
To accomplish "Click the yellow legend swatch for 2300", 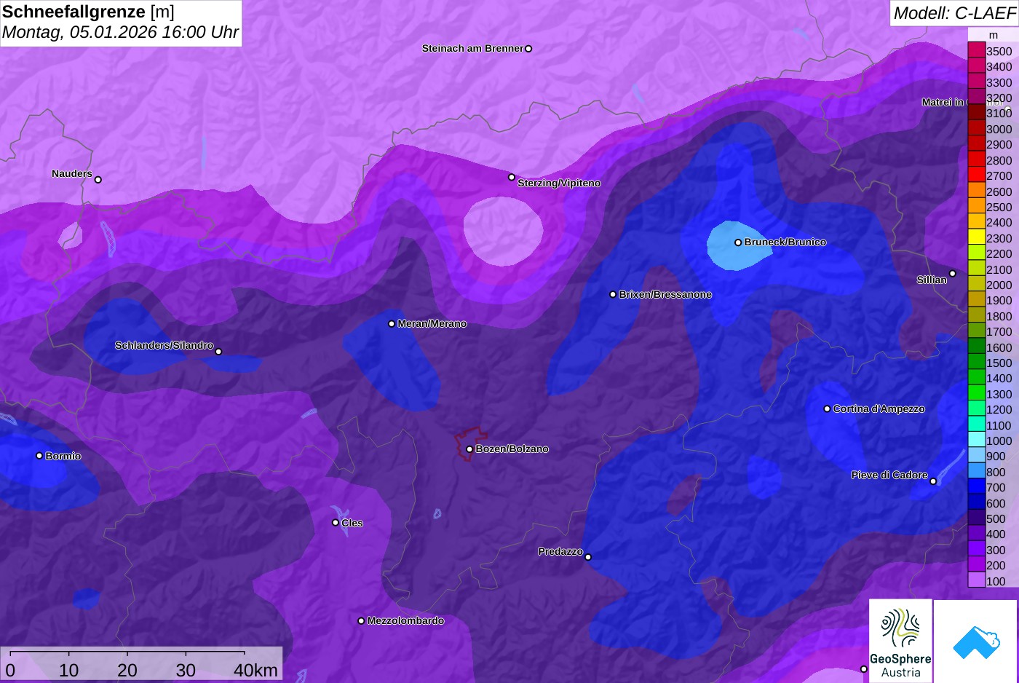I will coord(976,237).
